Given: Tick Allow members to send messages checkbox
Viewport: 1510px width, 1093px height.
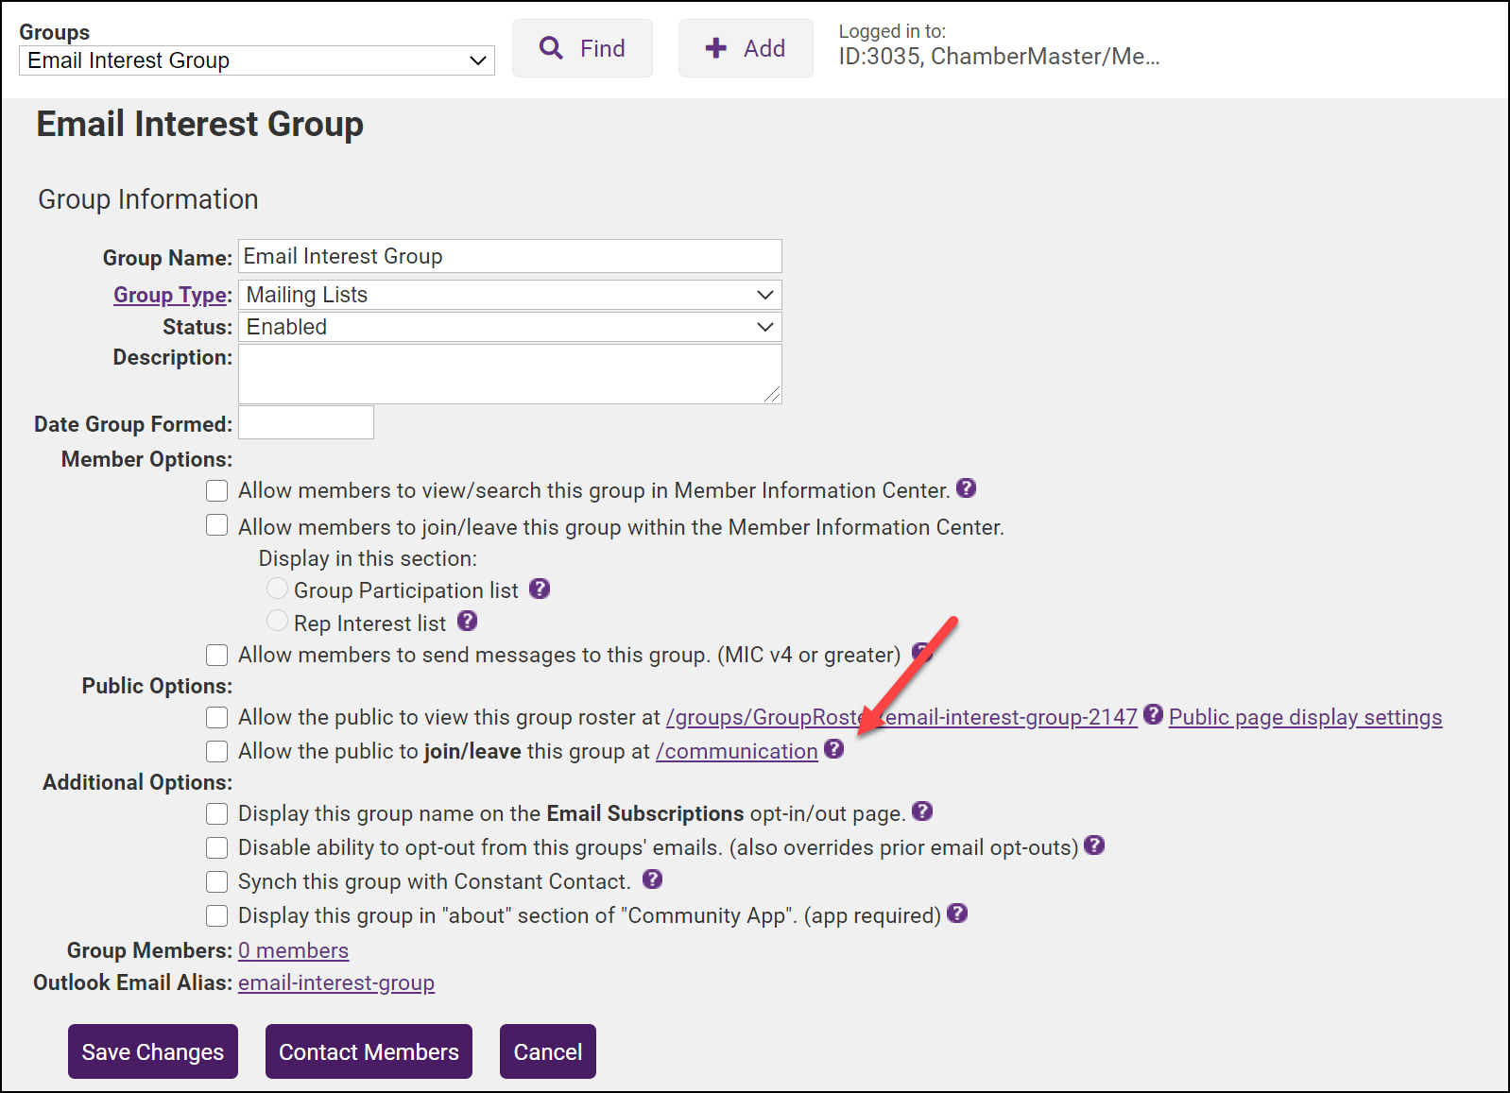Looking at the screenshot, I should point(217,655).
